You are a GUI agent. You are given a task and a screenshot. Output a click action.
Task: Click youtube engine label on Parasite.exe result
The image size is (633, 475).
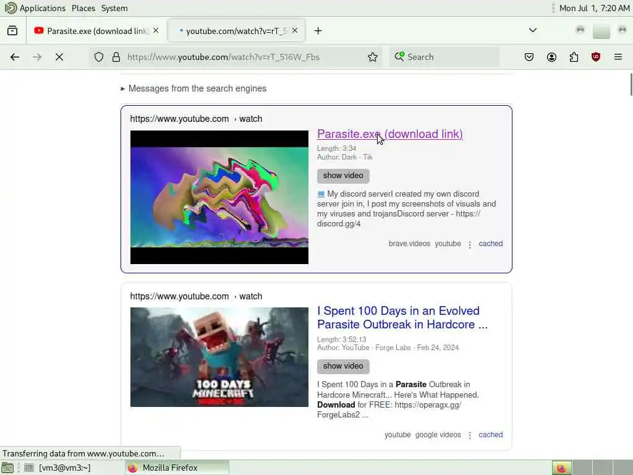point(448,244)
